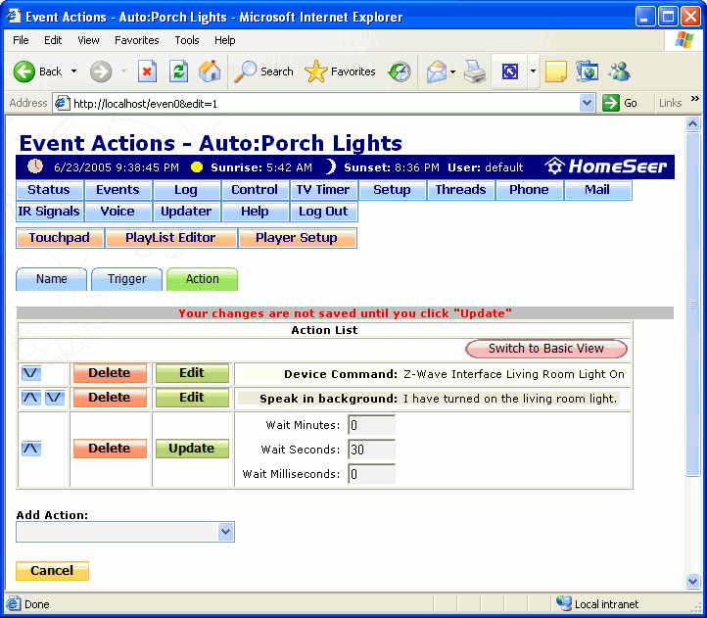The height and width of the screenshot is (618, 707).
Task: Open the View menu
Action: (x=88, y=40)
